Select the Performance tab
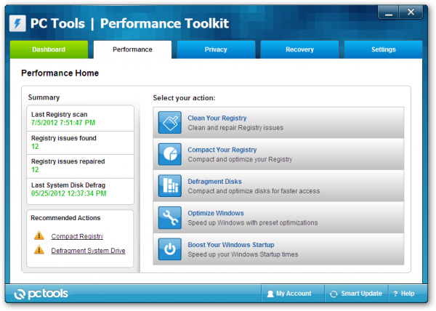436x311 pixels. click(132, 49)
